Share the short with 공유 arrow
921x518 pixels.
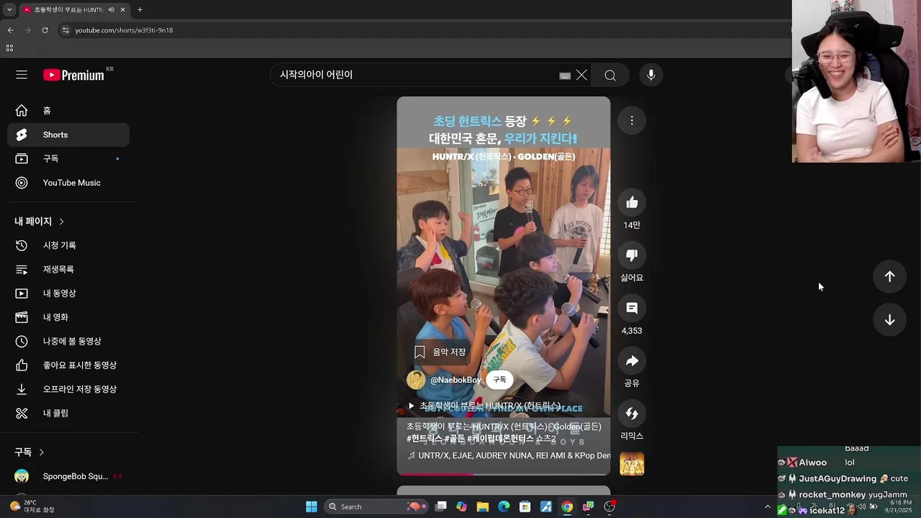(x=632, y=360)
